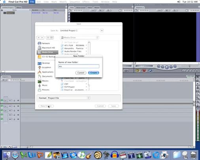
Task: Toggle A3 track audible control
Action: tap(2, 115)
